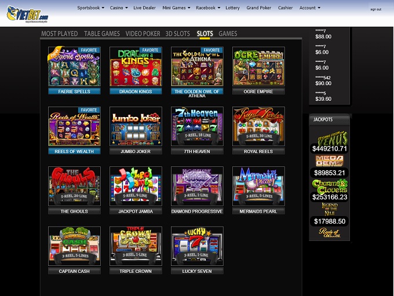Open the Jumbo Joker game icon
Image resolution: width=394 pixels, height=296 pixels.
coord(136,127)
